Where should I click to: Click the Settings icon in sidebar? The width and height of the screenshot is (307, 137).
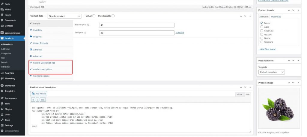tap(2, 125)
